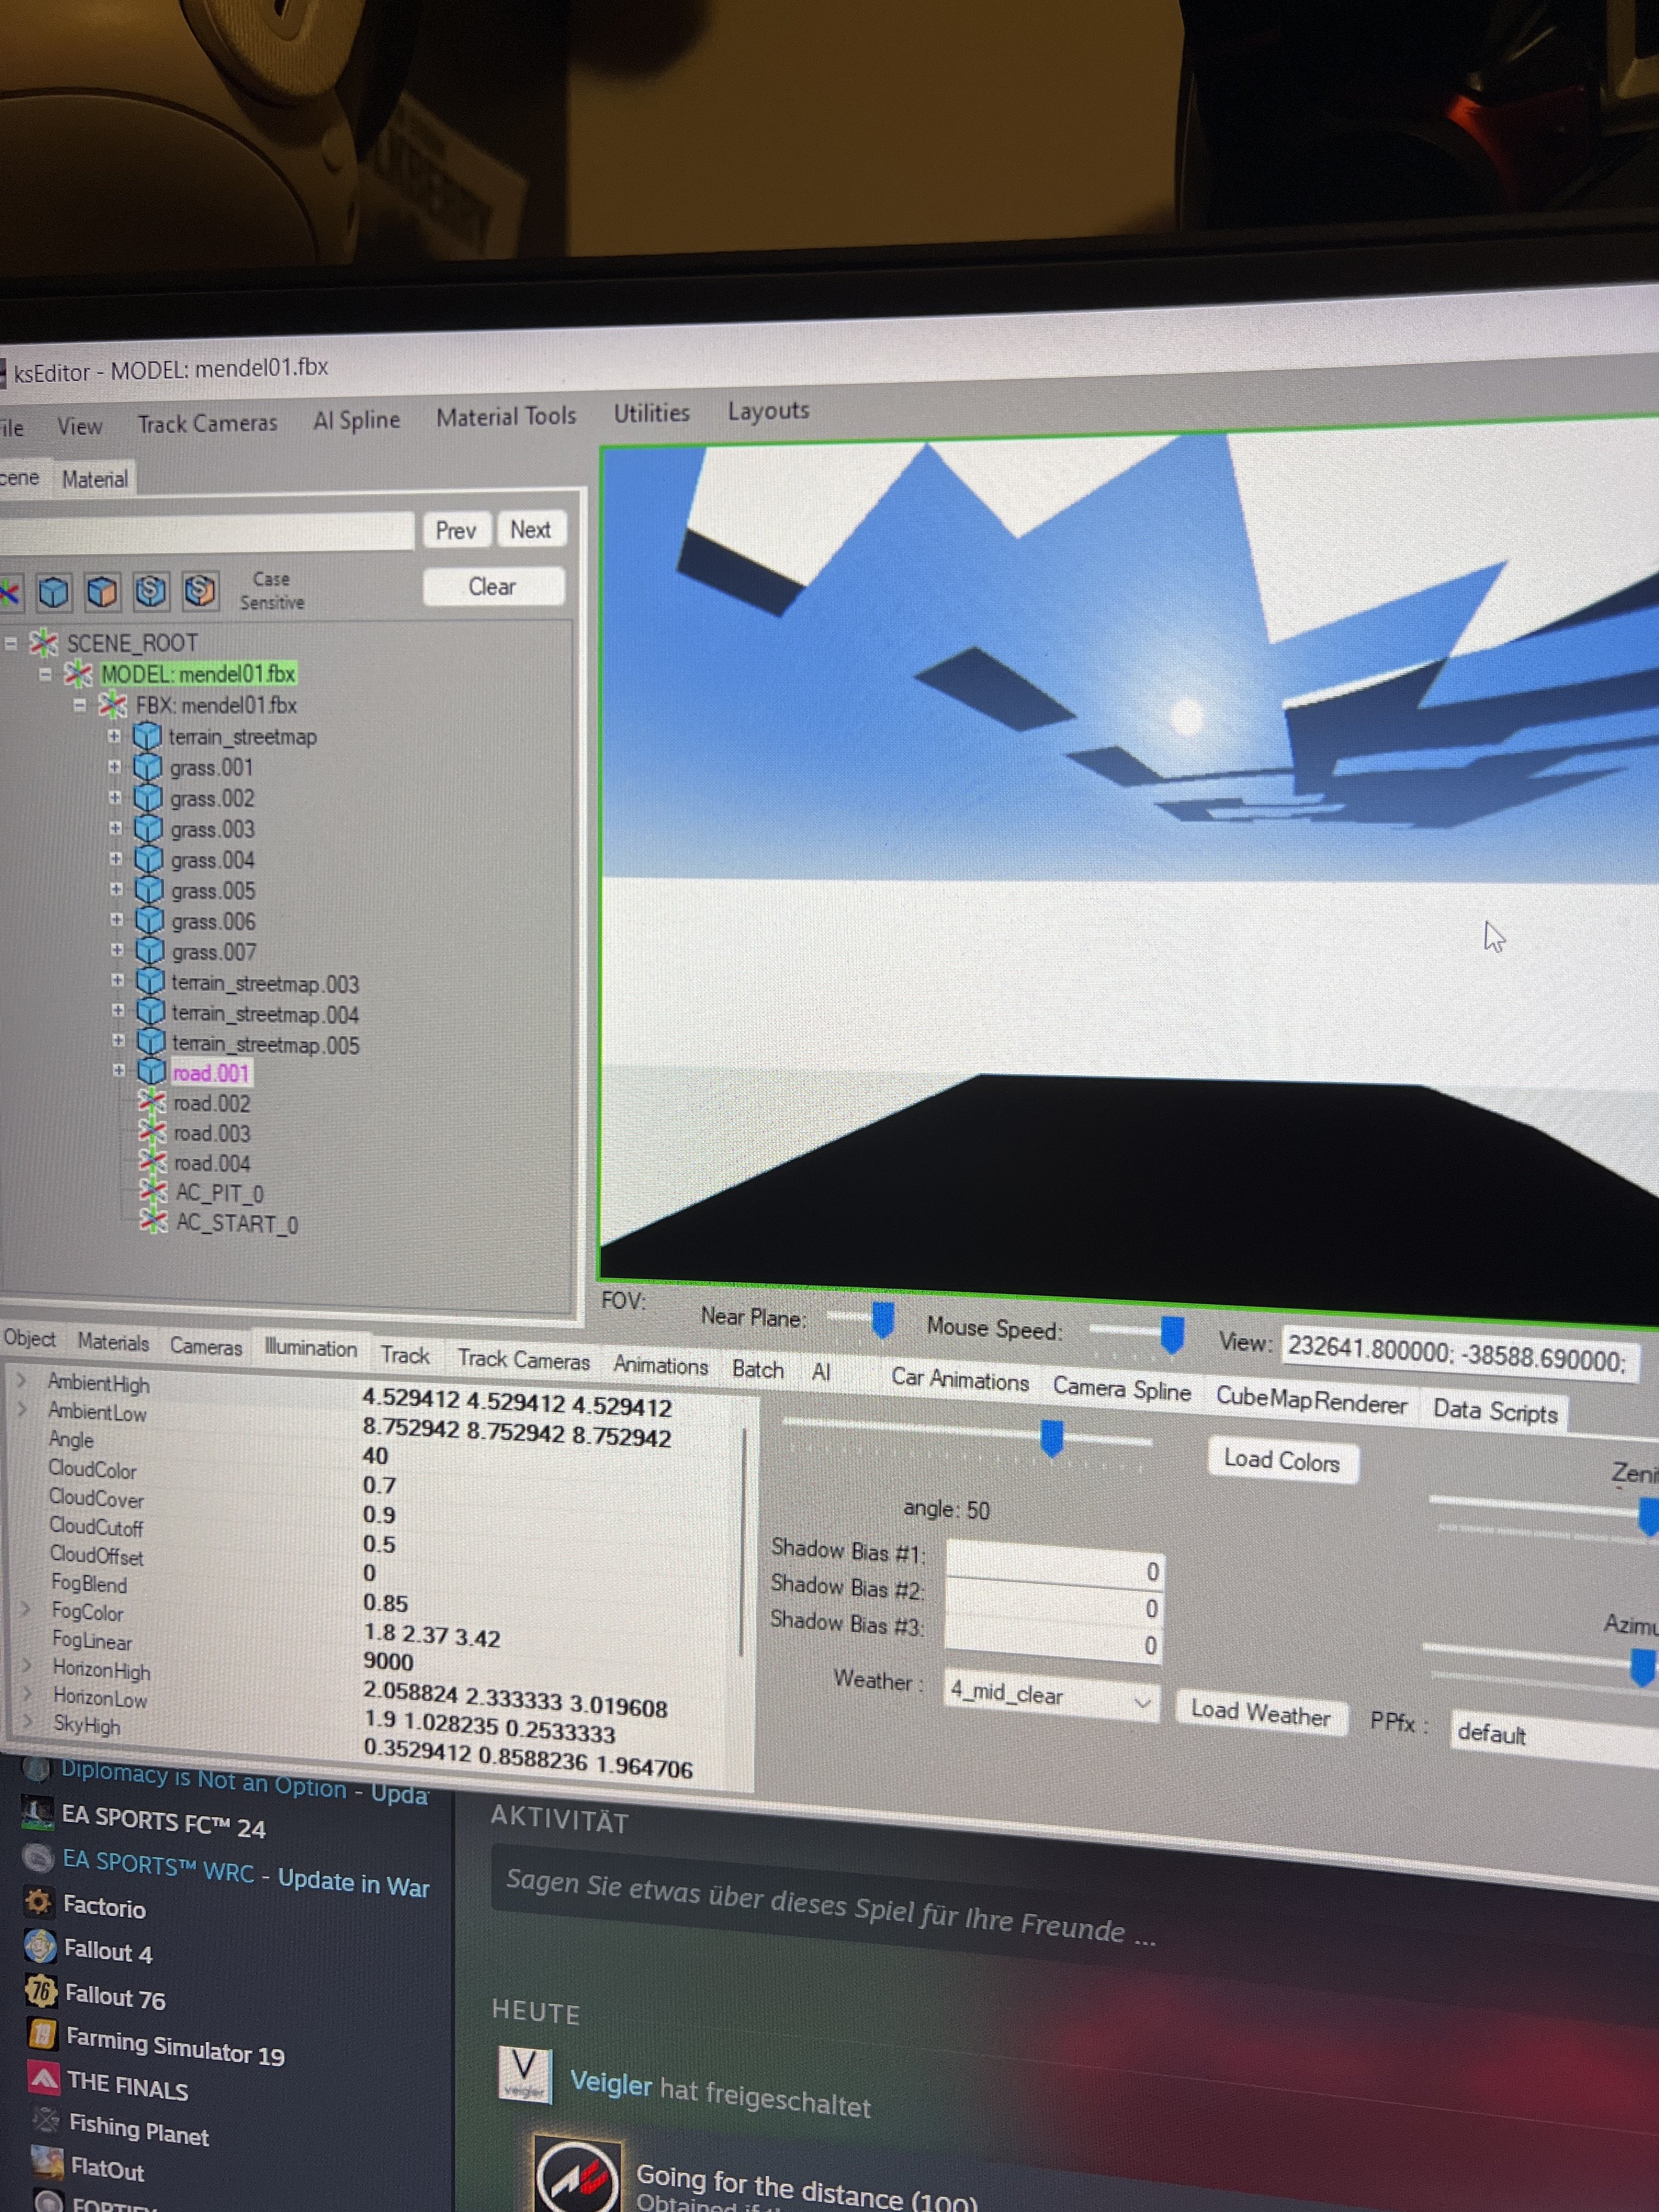The image size is (1659, 2212).
Task: Expand the terrain_streetmap.004 node
Action: (118, 1012)
